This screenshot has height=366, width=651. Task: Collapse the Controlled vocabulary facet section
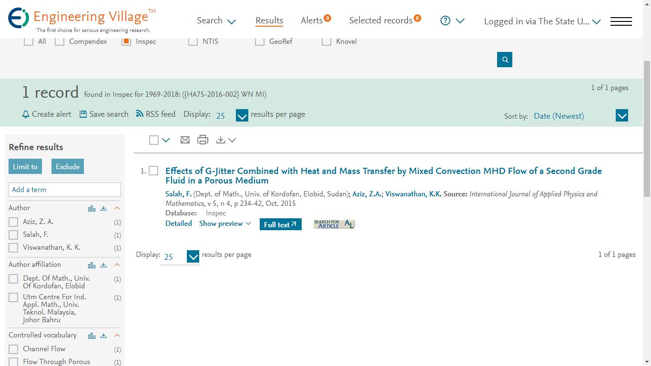click(117, 335)
